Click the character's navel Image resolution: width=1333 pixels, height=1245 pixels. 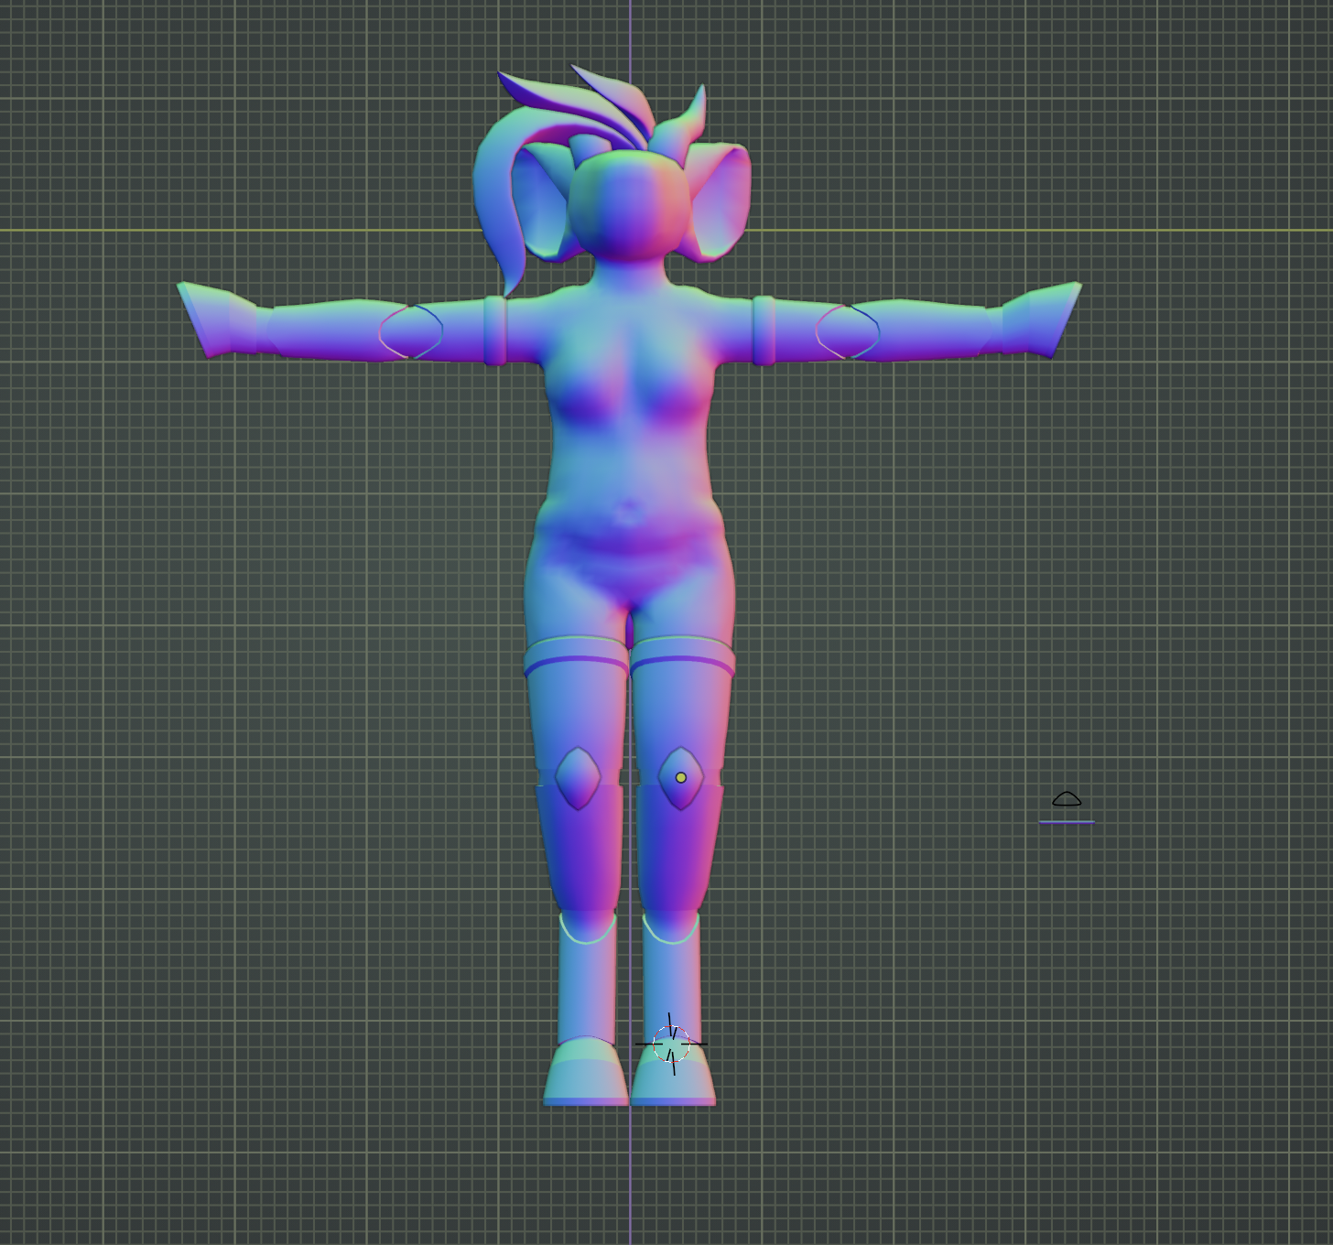point(628,511)
